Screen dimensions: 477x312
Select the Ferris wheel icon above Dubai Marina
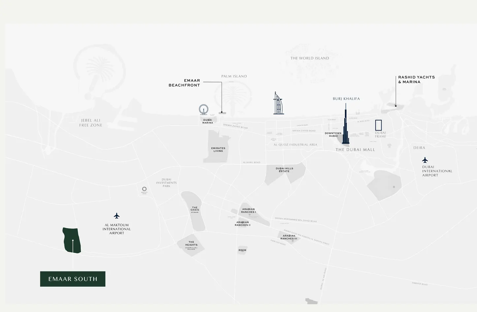point(204,109)
